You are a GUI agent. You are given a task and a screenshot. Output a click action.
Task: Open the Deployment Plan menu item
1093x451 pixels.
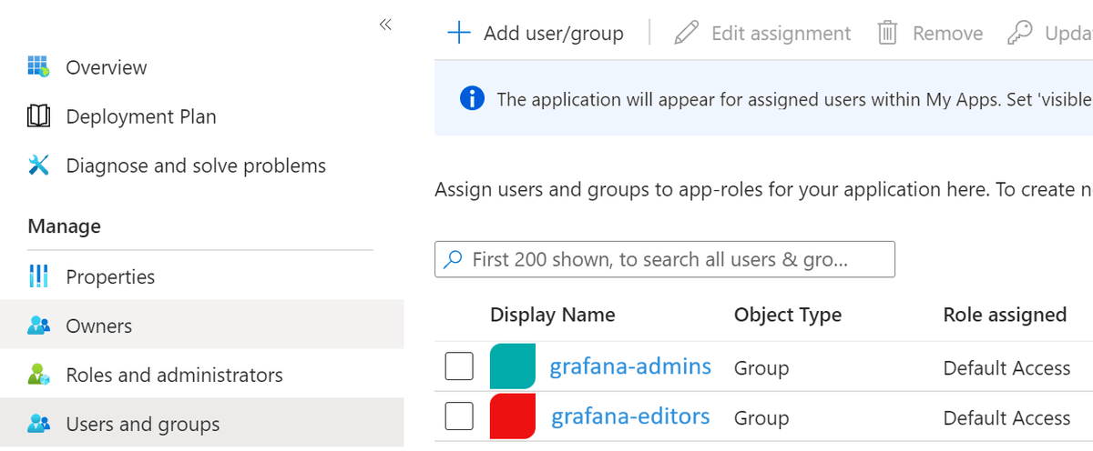141,116
